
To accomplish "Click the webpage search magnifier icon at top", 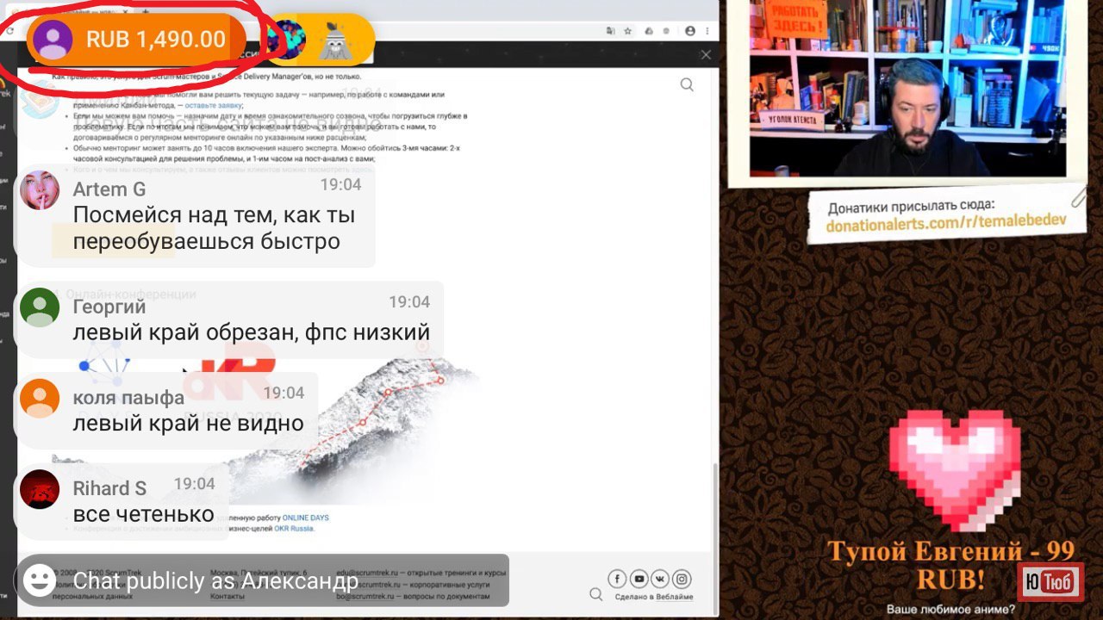I will point(687,84).
